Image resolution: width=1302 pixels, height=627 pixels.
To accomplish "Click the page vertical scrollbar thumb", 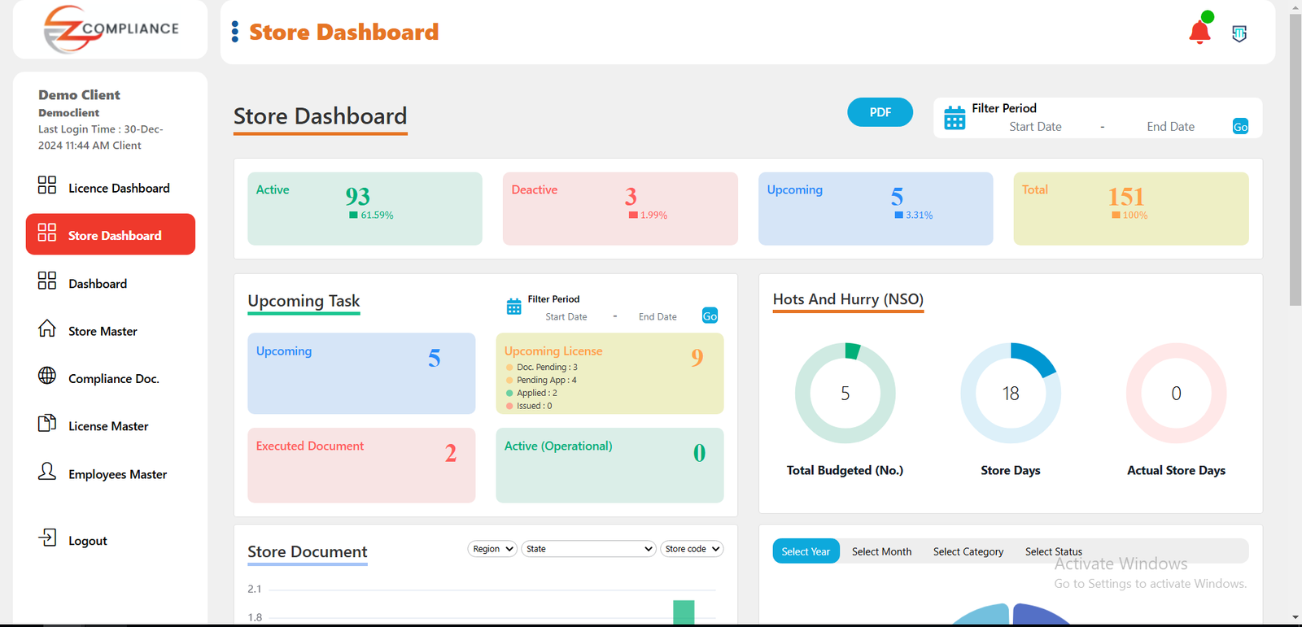I will click(x=1295, y=159).
